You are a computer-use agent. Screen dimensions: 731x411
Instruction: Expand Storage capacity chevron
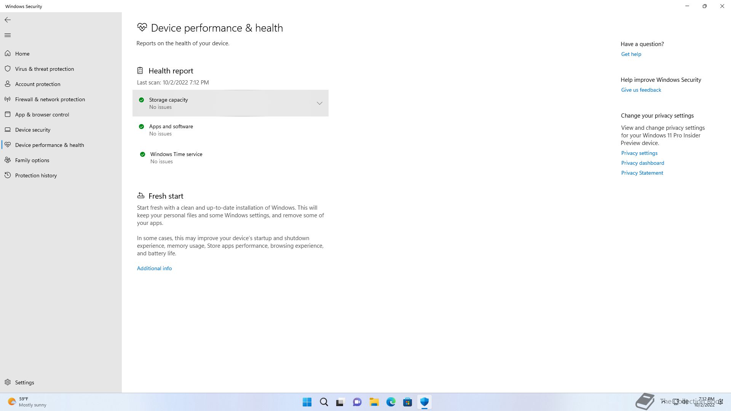pos(319,103)
